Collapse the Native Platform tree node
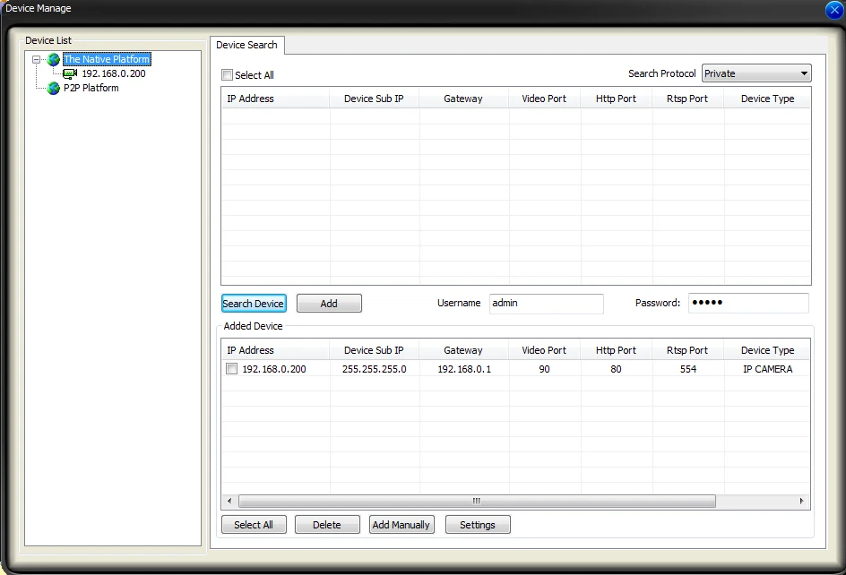This screenshot has height=575, width=846. pos(36,59)
